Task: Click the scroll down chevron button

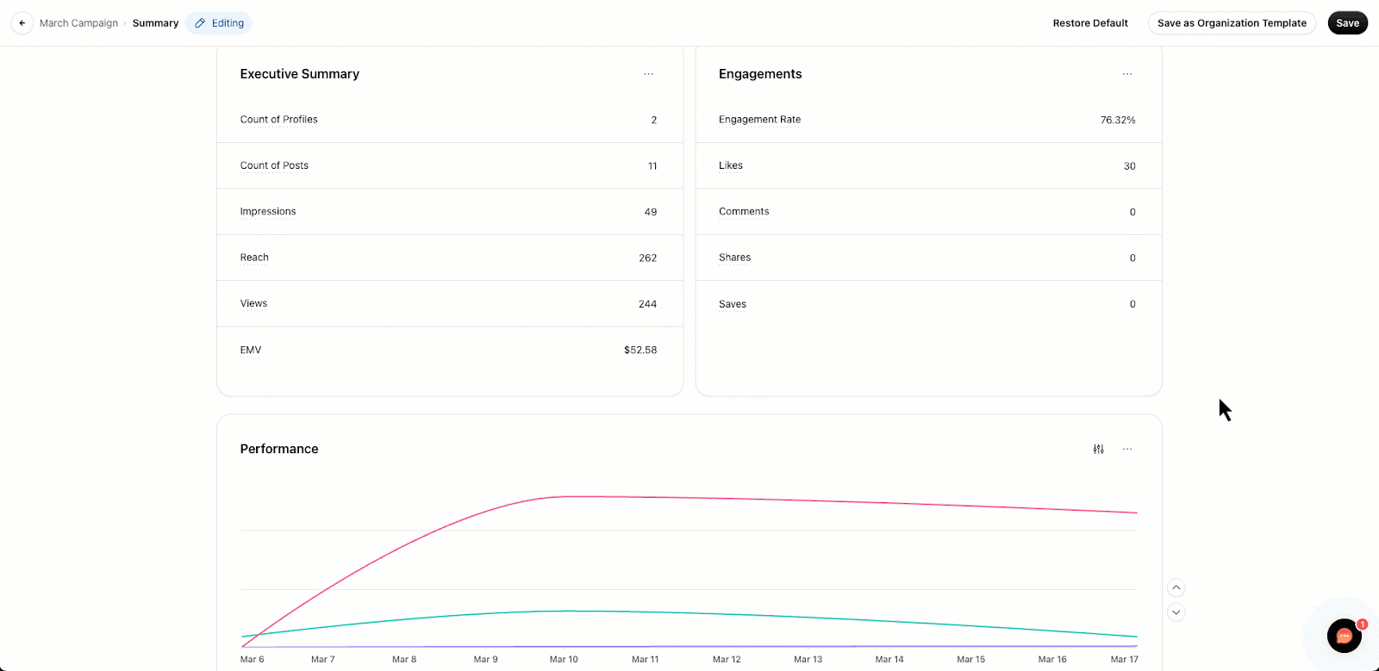Action: [1176, 612]
